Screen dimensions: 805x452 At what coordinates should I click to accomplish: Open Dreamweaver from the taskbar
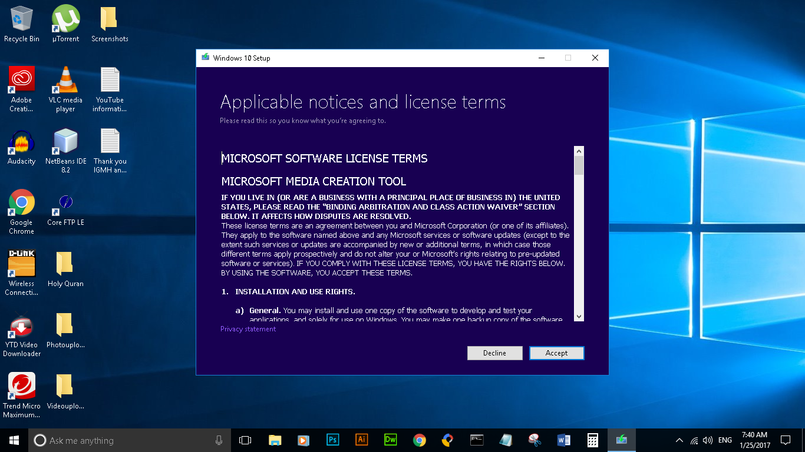pos(390,440)
